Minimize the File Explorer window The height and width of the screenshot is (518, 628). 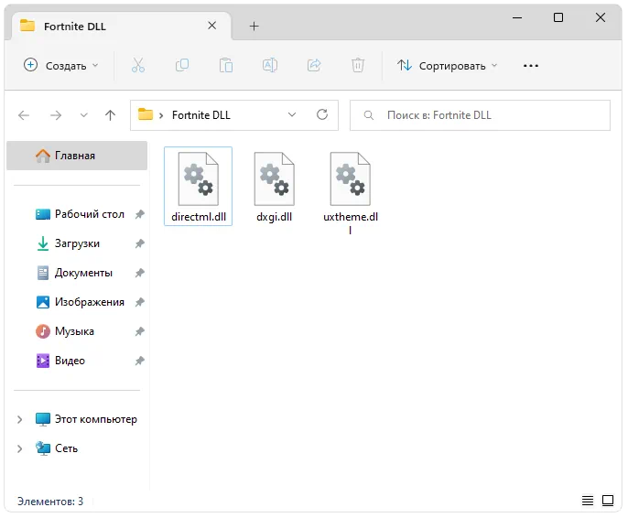[517, 17]
